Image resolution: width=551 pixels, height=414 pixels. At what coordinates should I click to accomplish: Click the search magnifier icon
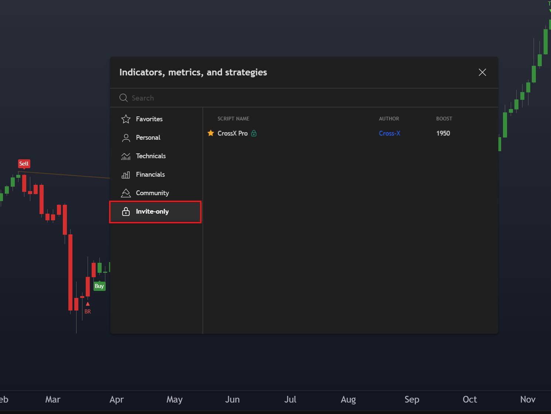click(123, 98)
